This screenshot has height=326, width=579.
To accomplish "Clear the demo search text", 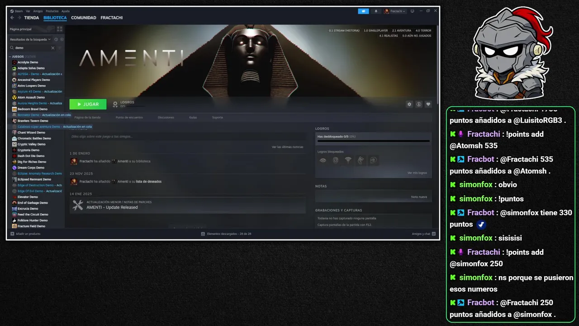I will click(x=52, y=48).
